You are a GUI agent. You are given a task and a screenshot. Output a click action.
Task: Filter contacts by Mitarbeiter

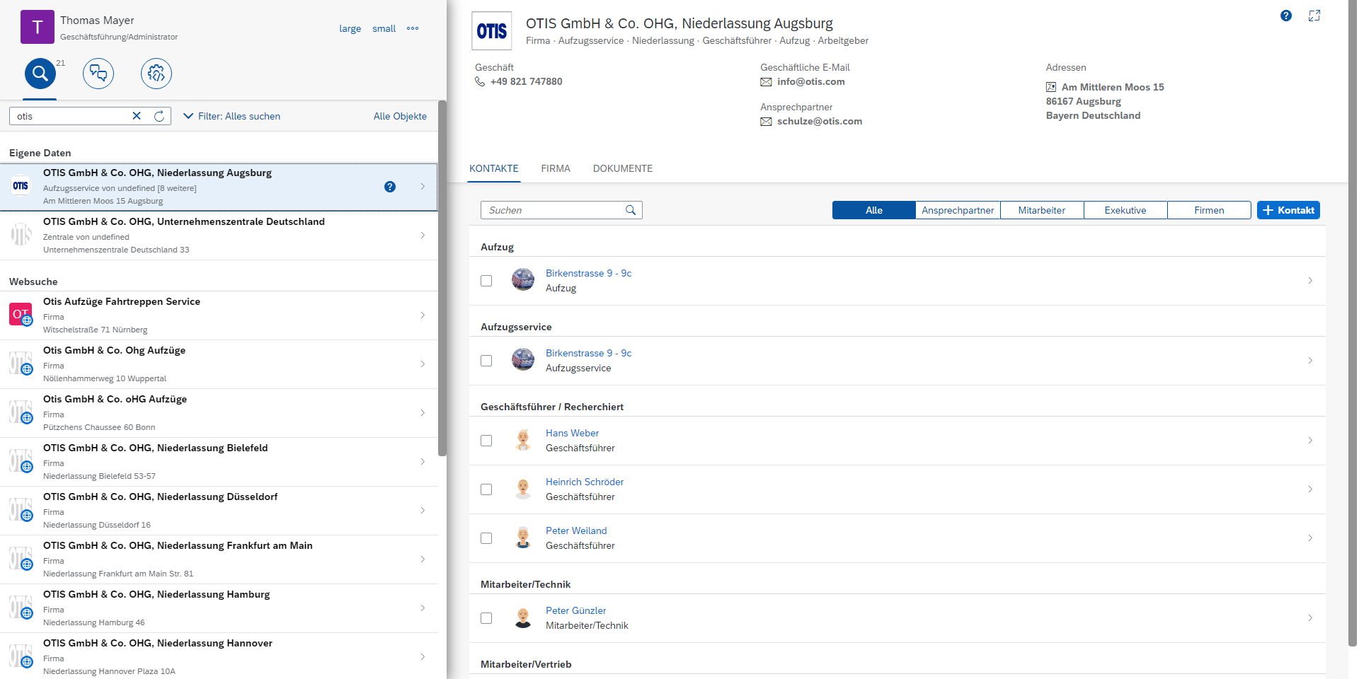pos(1042,210)
